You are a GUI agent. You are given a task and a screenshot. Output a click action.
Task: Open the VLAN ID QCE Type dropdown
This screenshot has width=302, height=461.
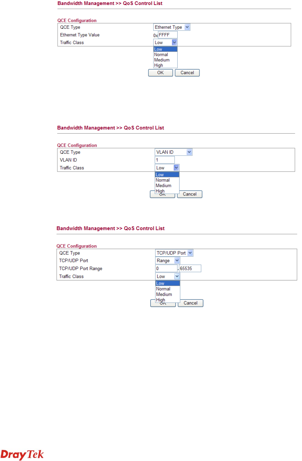pyautogui.click(x=174, y=152)
